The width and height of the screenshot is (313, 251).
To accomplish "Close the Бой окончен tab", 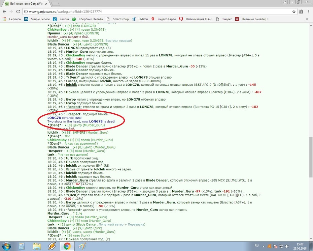I will 46,4.
